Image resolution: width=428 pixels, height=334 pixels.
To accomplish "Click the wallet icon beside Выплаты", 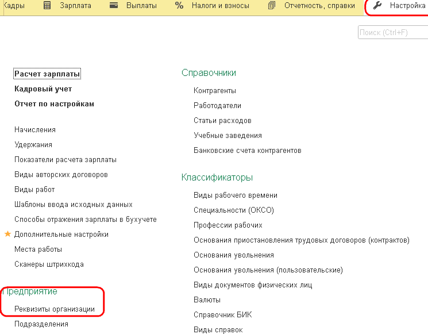I will (x=114, y=5).
